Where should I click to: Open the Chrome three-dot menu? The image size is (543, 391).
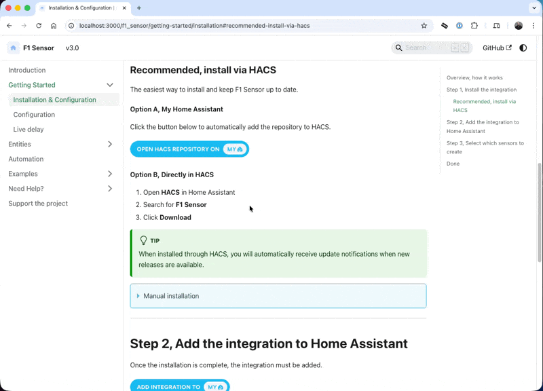[x=533, y=26]
